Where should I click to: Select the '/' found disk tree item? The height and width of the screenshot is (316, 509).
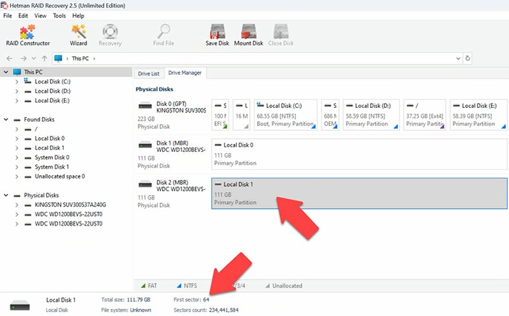(36, 129)
